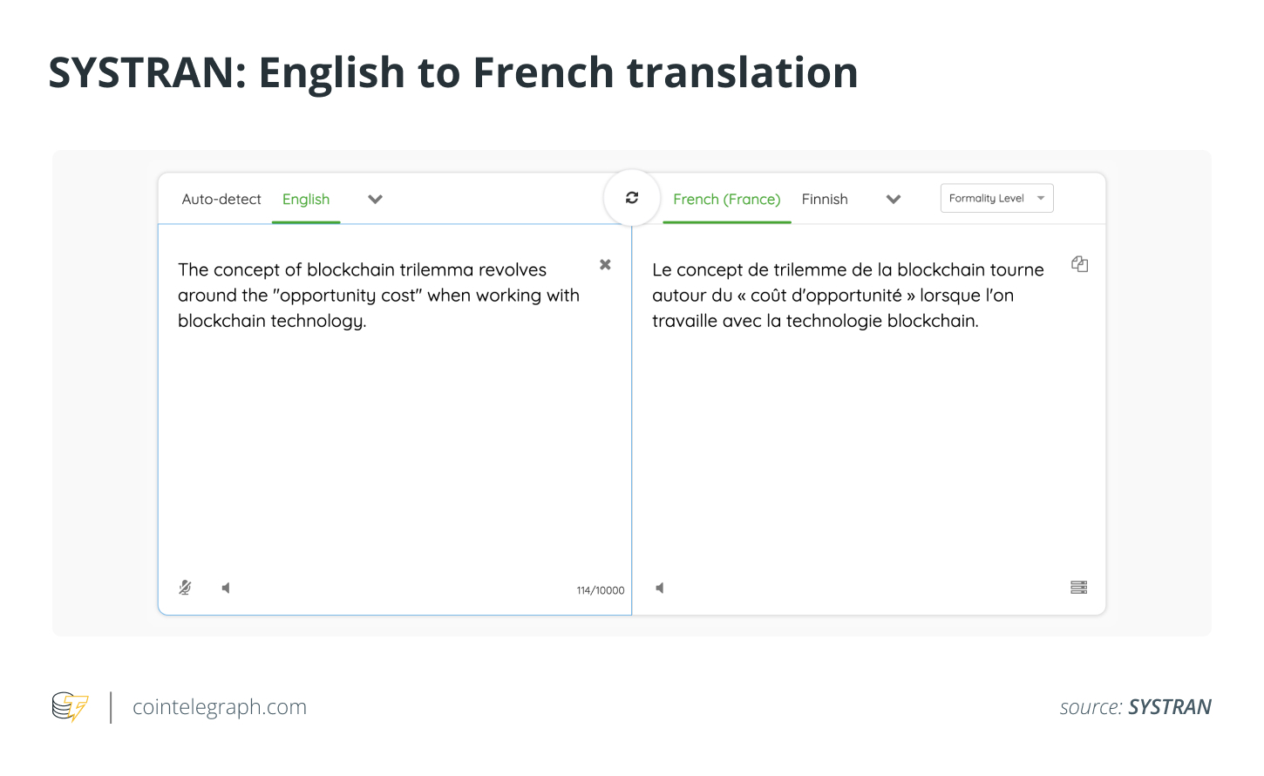1264x776 pixels.
Task: Play audio of the English source text
Action: pos(226,588)
